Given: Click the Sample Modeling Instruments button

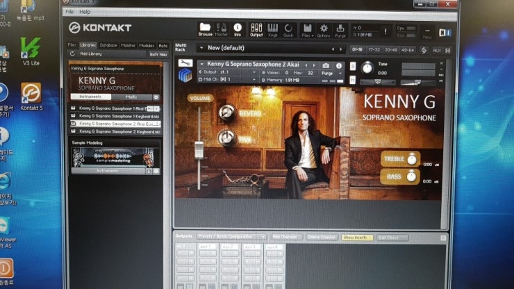Looking at the screenshot, I should click(108, 171).
